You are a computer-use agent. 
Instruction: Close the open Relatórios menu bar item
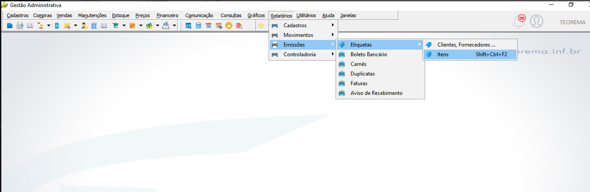pos(281,15)
